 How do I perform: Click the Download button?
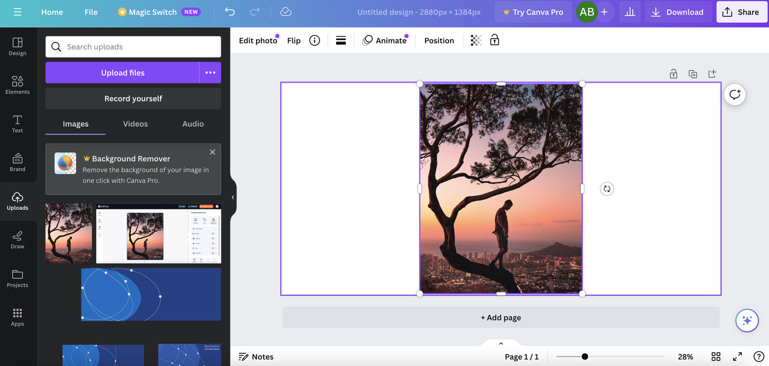point(678,12)
